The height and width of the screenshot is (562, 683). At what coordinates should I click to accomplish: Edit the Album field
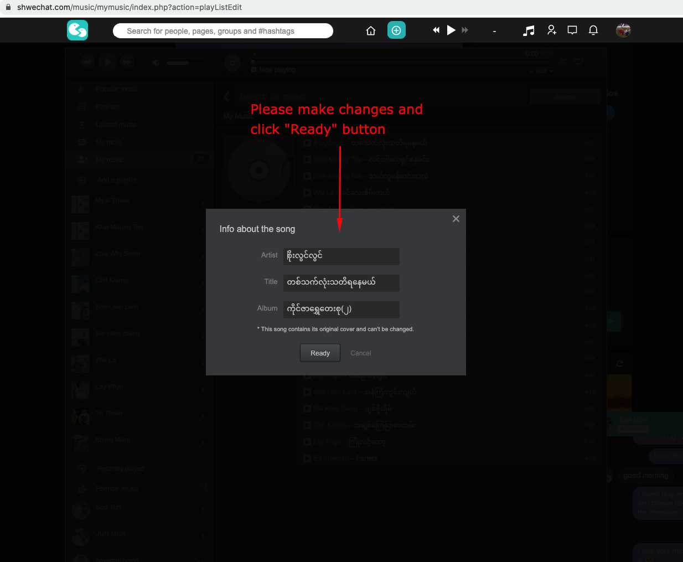click(x=342, y=310)
